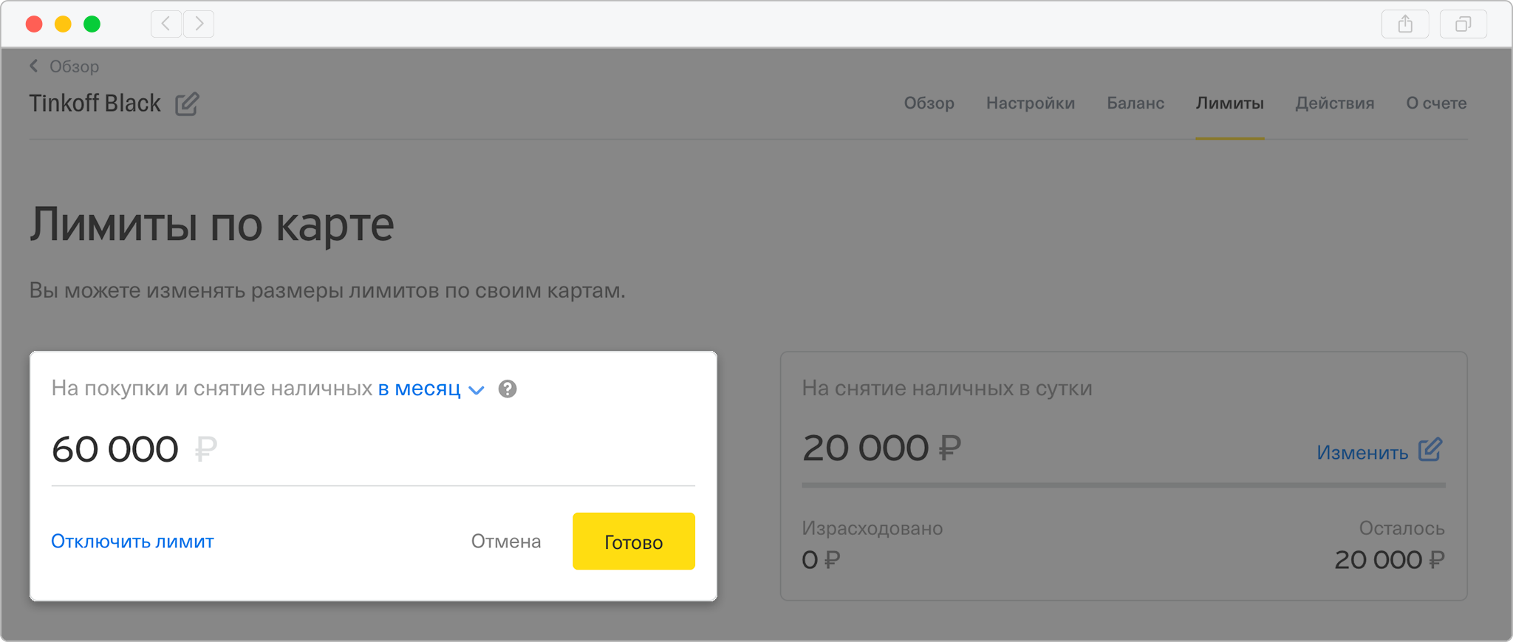The width and height of the screenshot is (1513, 642).
Task: Go forward with the browser forward arrow
Action: 199,24
